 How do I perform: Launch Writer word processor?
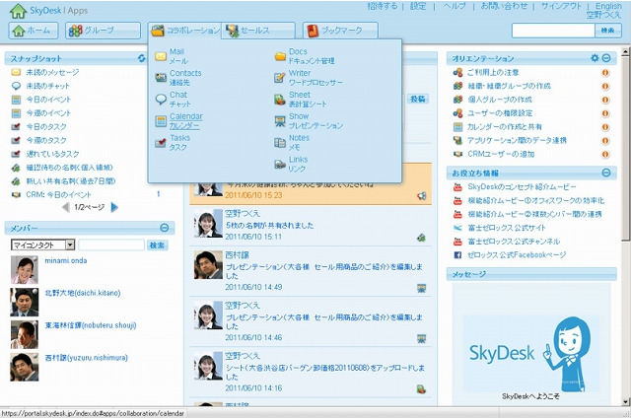[309, 78]
